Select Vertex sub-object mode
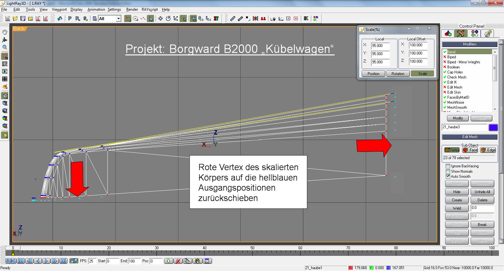This screenshot has height=271, width=504. click(x=452, y=150)
